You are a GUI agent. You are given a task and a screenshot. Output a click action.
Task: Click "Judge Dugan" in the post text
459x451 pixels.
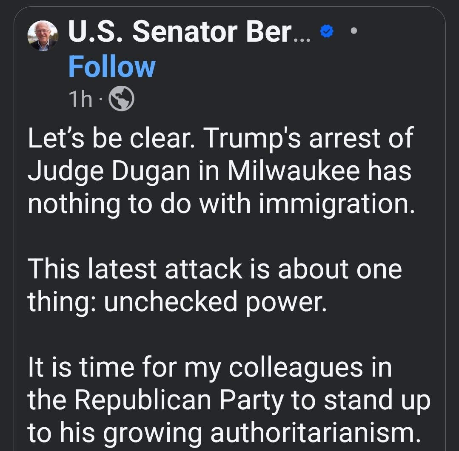[109, 171]
